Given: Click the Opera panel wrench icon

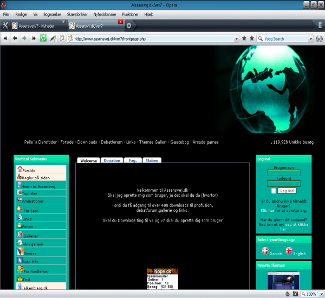Looking at the screenshot, I should pos(5,25).
